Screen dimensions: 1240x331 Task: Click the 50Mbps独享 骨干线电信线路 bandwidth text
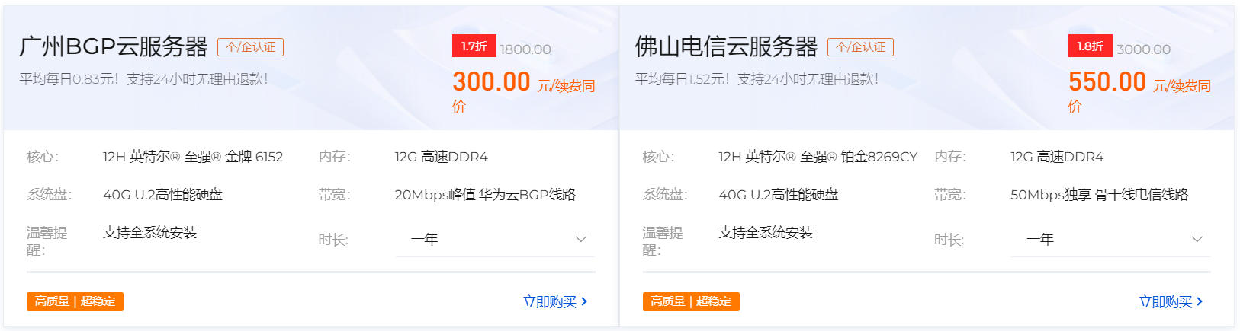1099,195
